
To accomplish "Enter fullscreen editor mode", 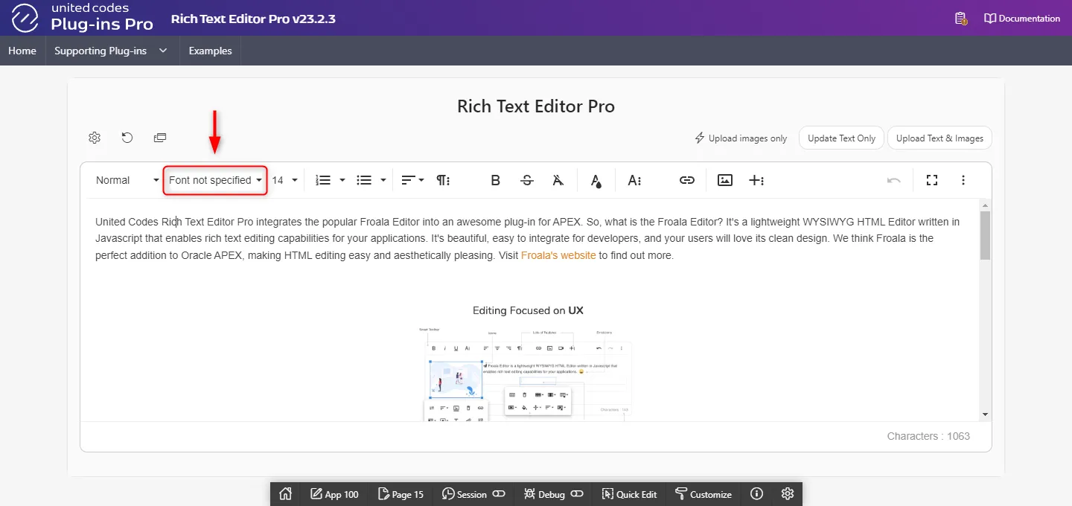I will (x=931, y=180).
